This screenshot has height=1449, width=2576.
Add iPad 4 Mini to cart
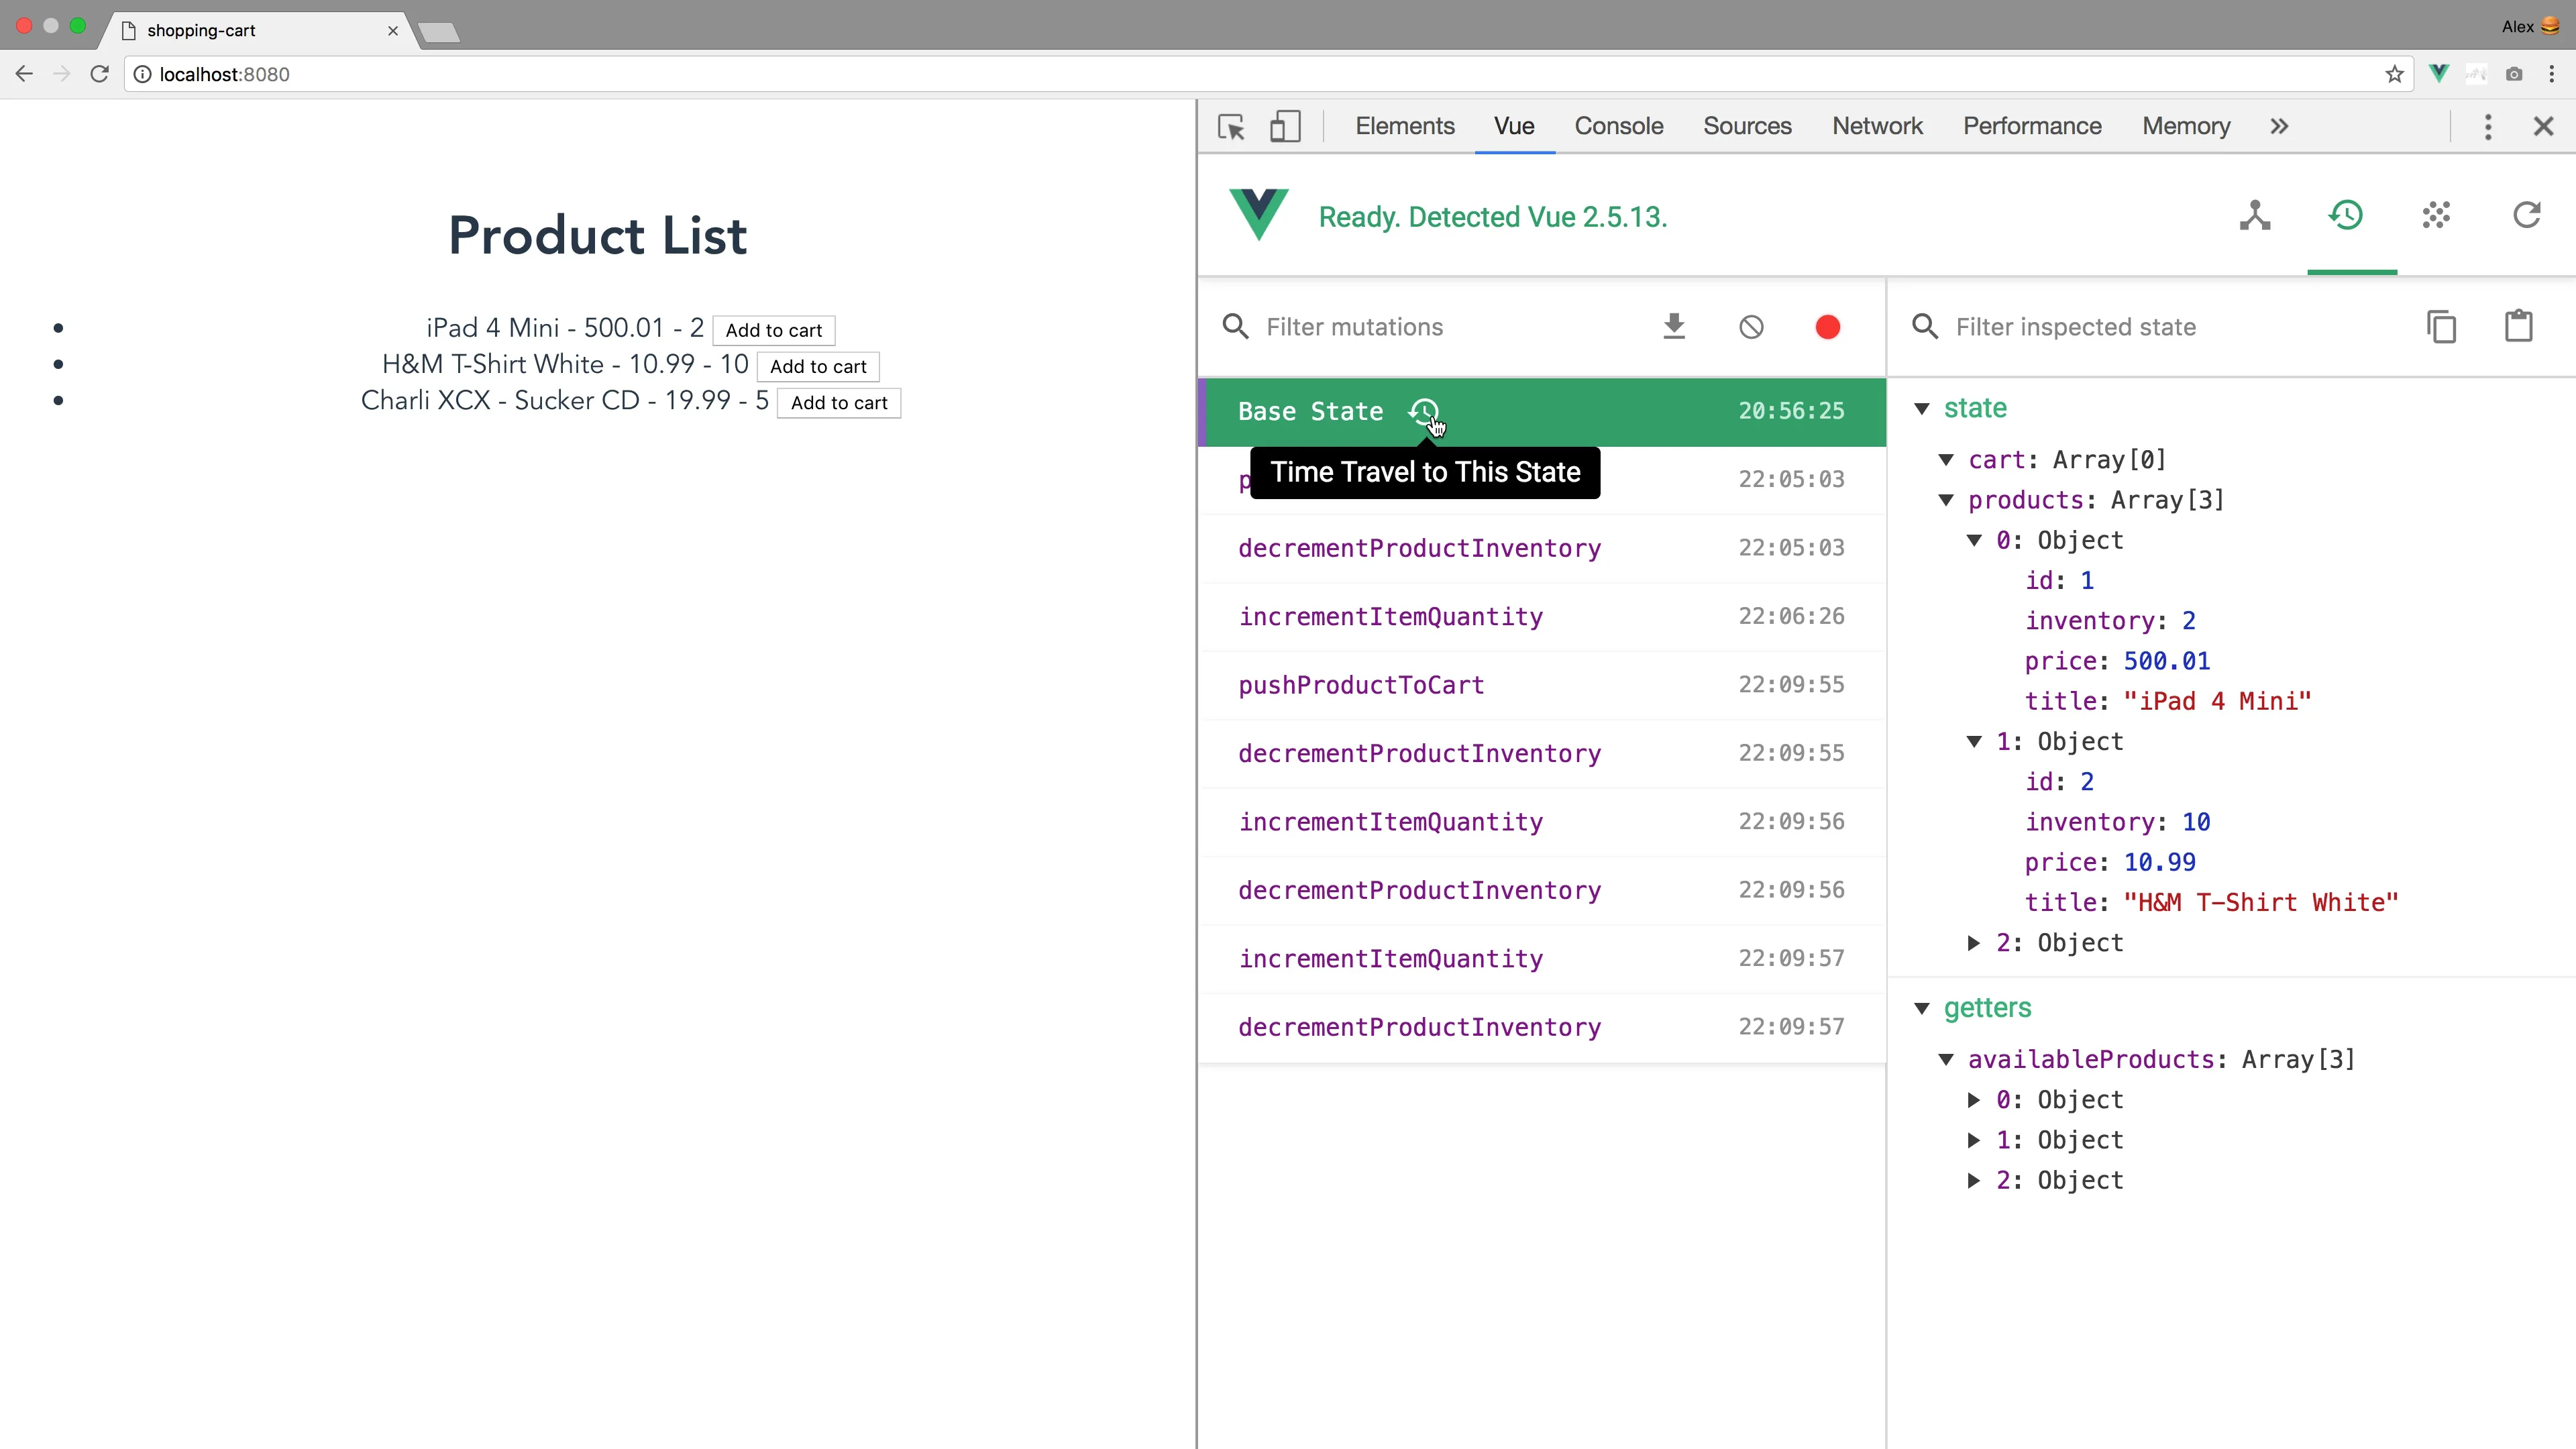773,331
